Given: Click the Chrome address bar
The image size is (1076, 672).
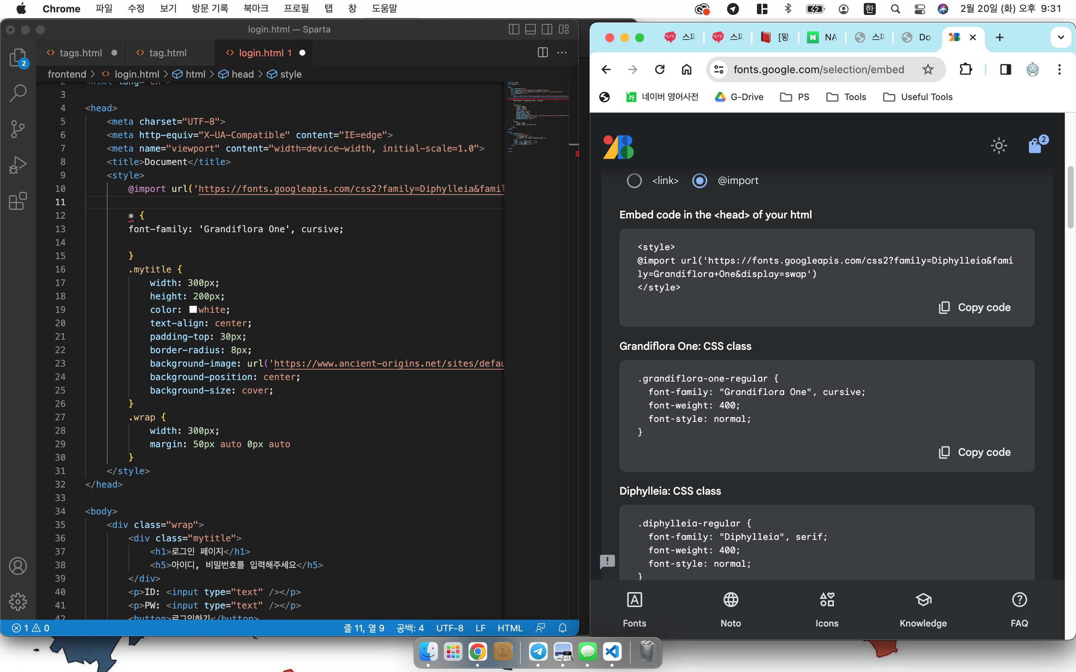Looking at the screenshot, I should 818,69.
